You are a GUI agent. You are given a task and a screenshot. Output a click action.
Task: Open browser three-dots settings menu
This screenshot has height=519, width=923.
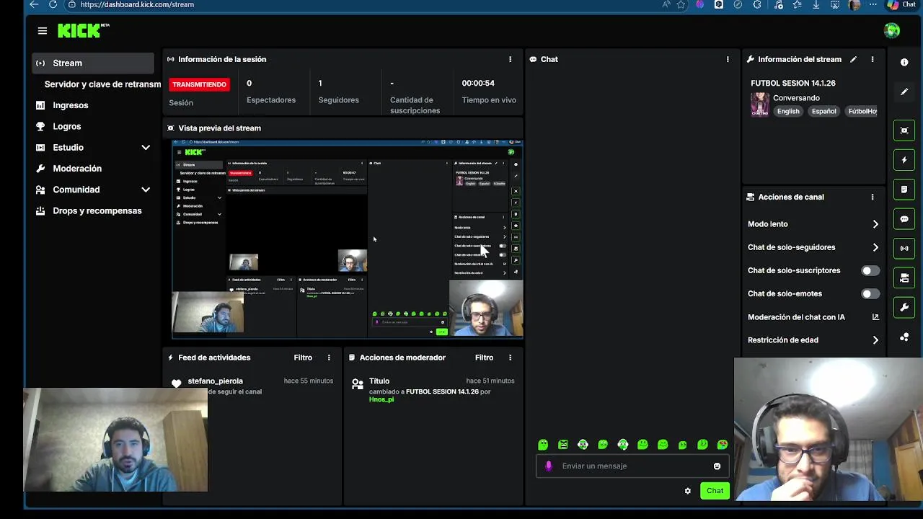(873, 4)
